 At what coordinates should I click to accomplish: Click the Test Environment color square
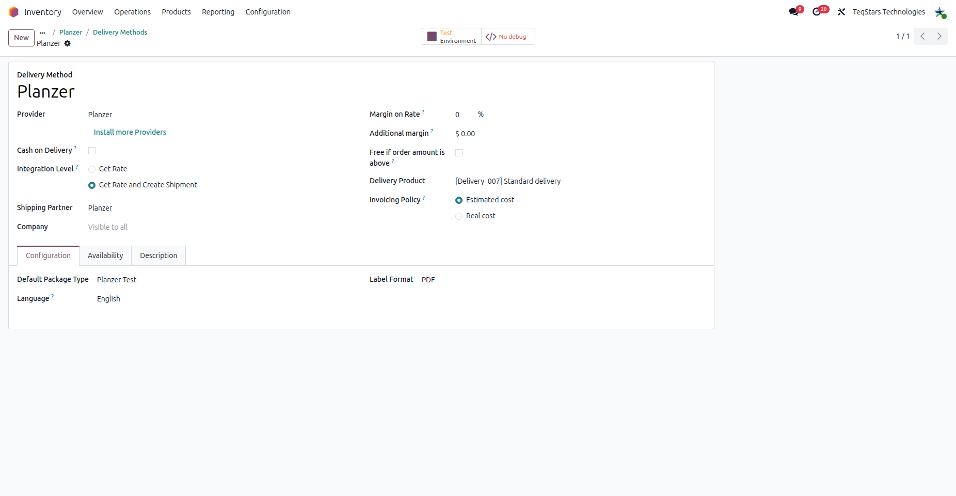coord(432,37)
